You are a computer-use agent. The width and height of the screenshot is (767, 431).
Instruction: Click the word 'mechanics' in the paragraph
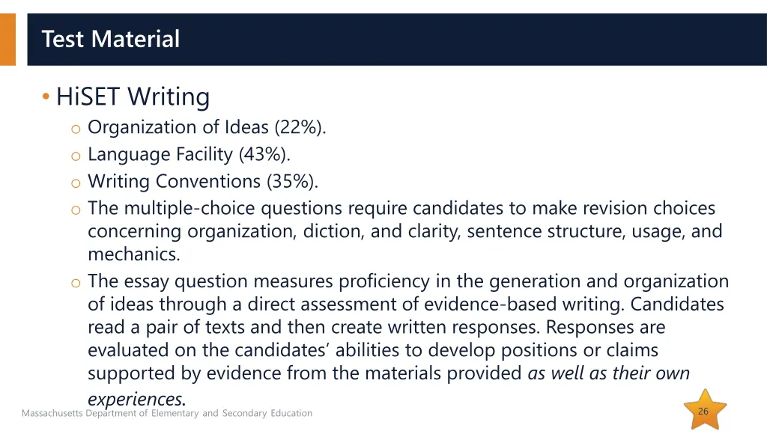132,254
